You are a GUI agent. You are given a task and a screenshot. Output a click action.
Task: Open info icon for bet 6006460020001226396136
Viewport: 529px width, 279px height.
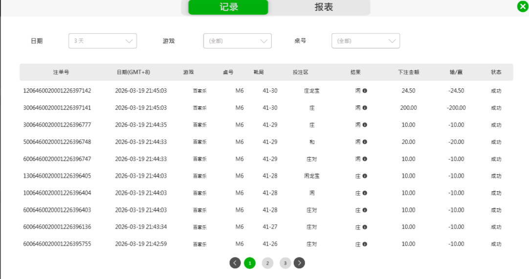[x=365, y=227]
